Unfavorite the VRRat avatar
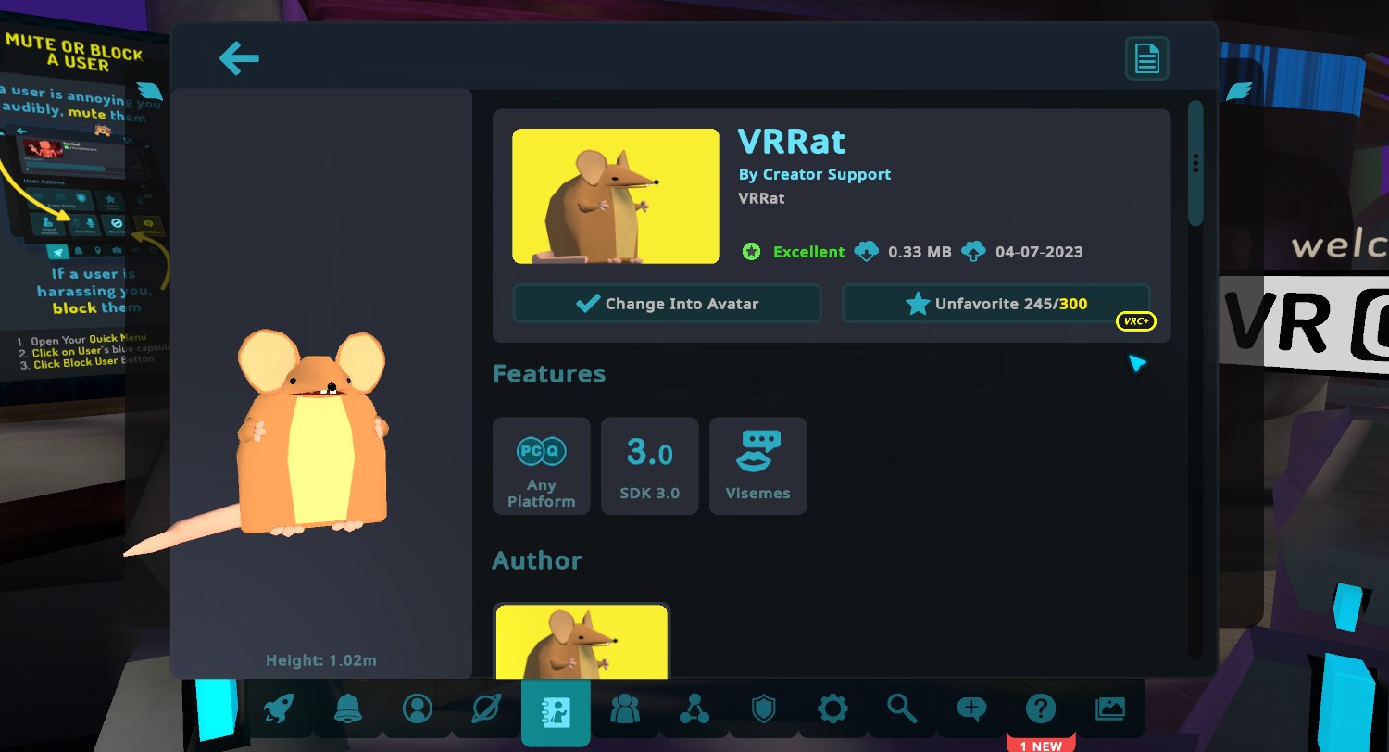This screenshot has height=752, width=1389. 996,303
